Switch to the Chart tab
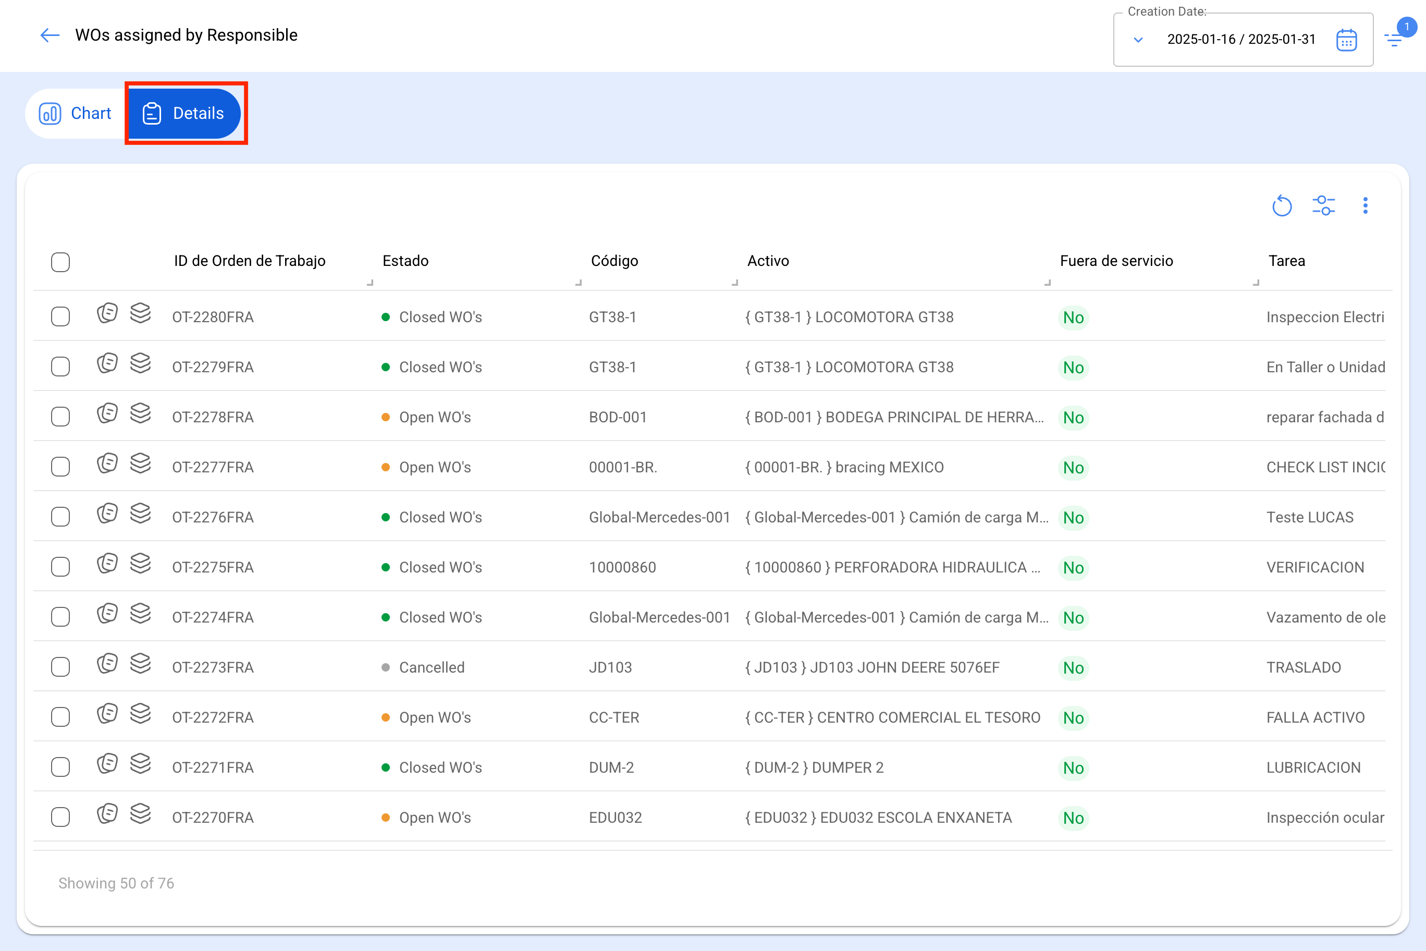The image size is (1426, 951). click(x=76, y=114)
